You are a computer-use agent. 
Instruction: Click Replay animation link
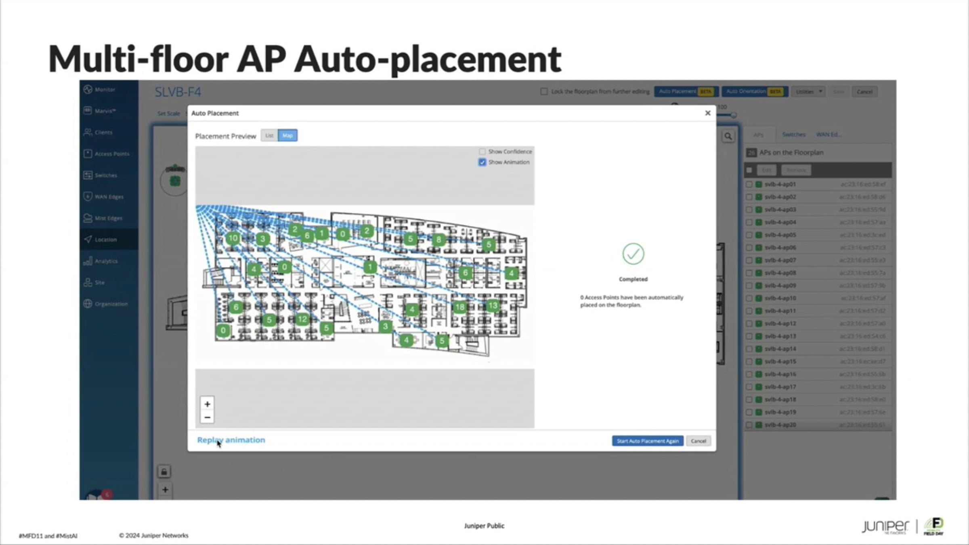(x=231, y=440)
